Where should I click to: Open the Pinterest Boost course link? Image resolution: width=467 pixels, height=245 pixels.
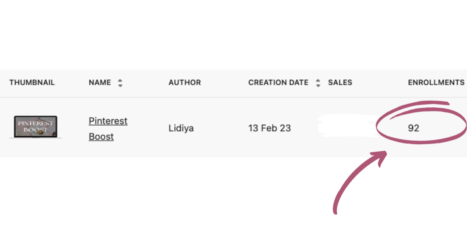(x=108, y=129)
